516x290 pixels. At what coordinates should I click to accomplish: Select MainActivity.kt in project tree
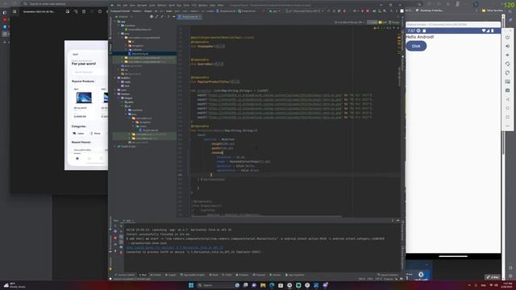[x=138, y=54]
